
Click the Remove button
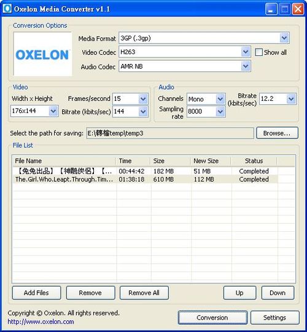[90, 293]
